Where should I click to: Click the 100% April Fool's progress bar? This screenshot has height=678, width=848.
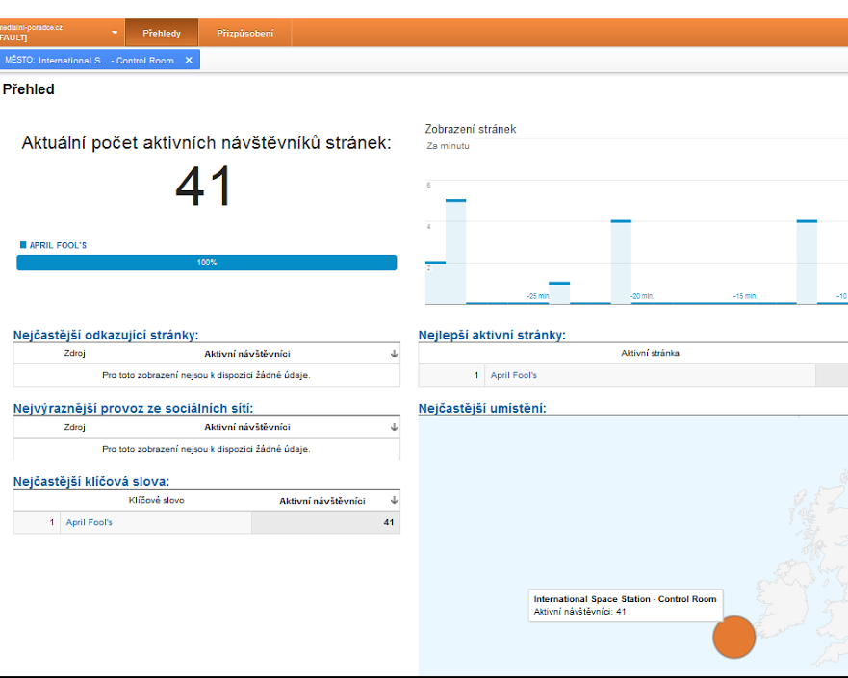click(207, 263)
